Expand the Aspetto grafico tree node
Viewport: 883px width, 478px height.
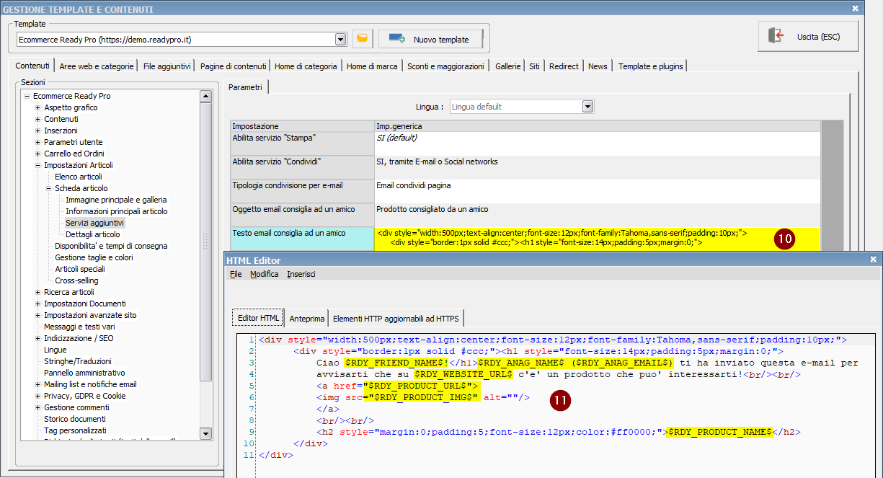coord(37,107)
